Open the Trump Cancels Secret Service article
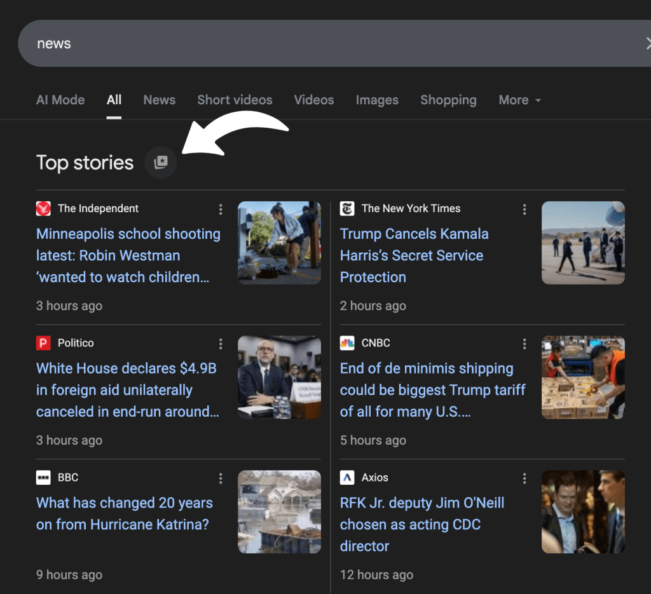The height and width of the screenshot is (594, 651). 414,255
